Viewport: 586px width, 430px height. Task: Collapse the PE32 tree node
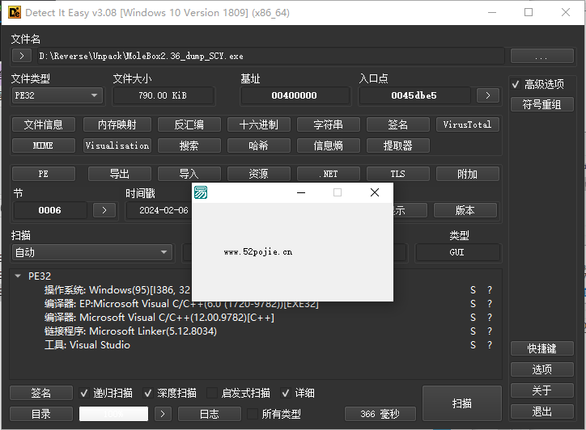tap(18, 276)
